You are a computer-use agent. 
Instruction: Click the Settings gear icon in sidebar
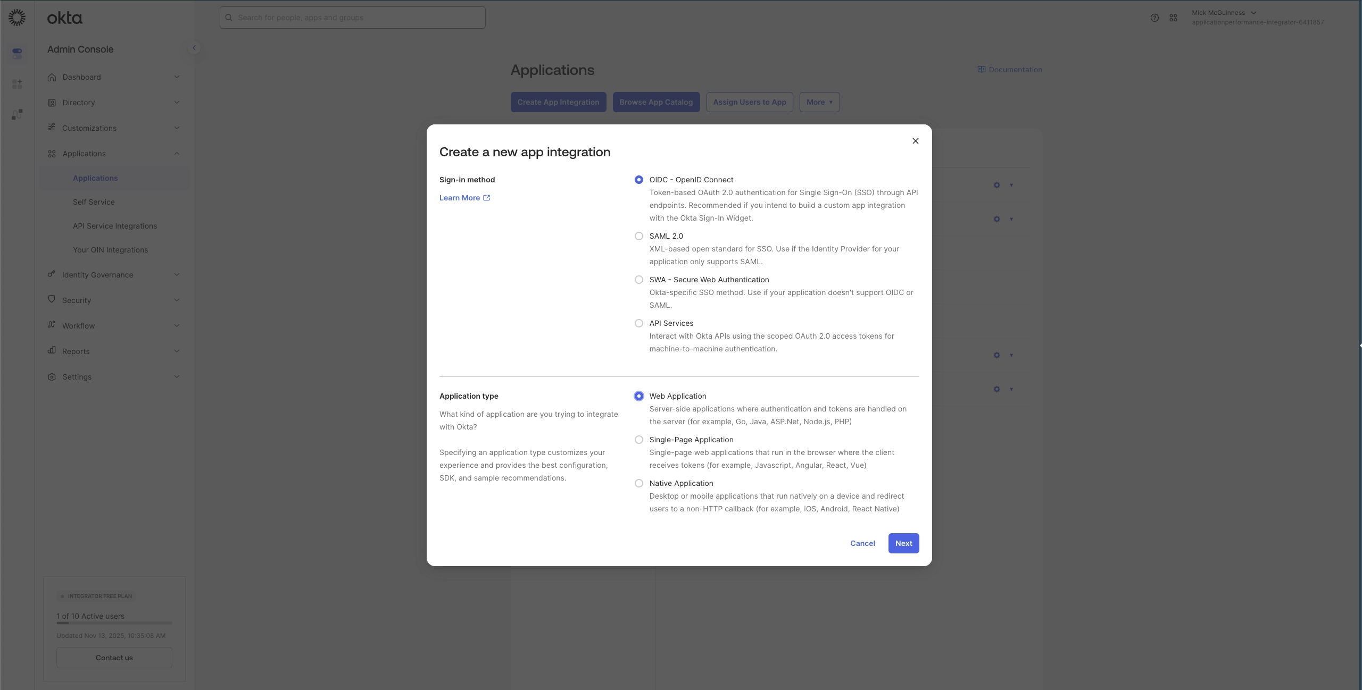[x=52, y=377]
